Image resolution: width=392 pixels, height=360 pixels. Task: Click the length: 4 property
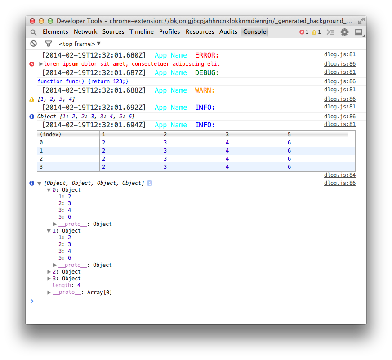(67, 285)
